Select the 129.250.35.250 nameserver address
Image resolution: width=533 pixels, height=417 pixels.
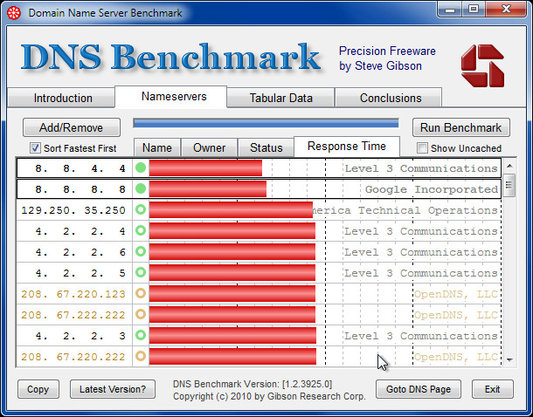[x=73, y=210]
